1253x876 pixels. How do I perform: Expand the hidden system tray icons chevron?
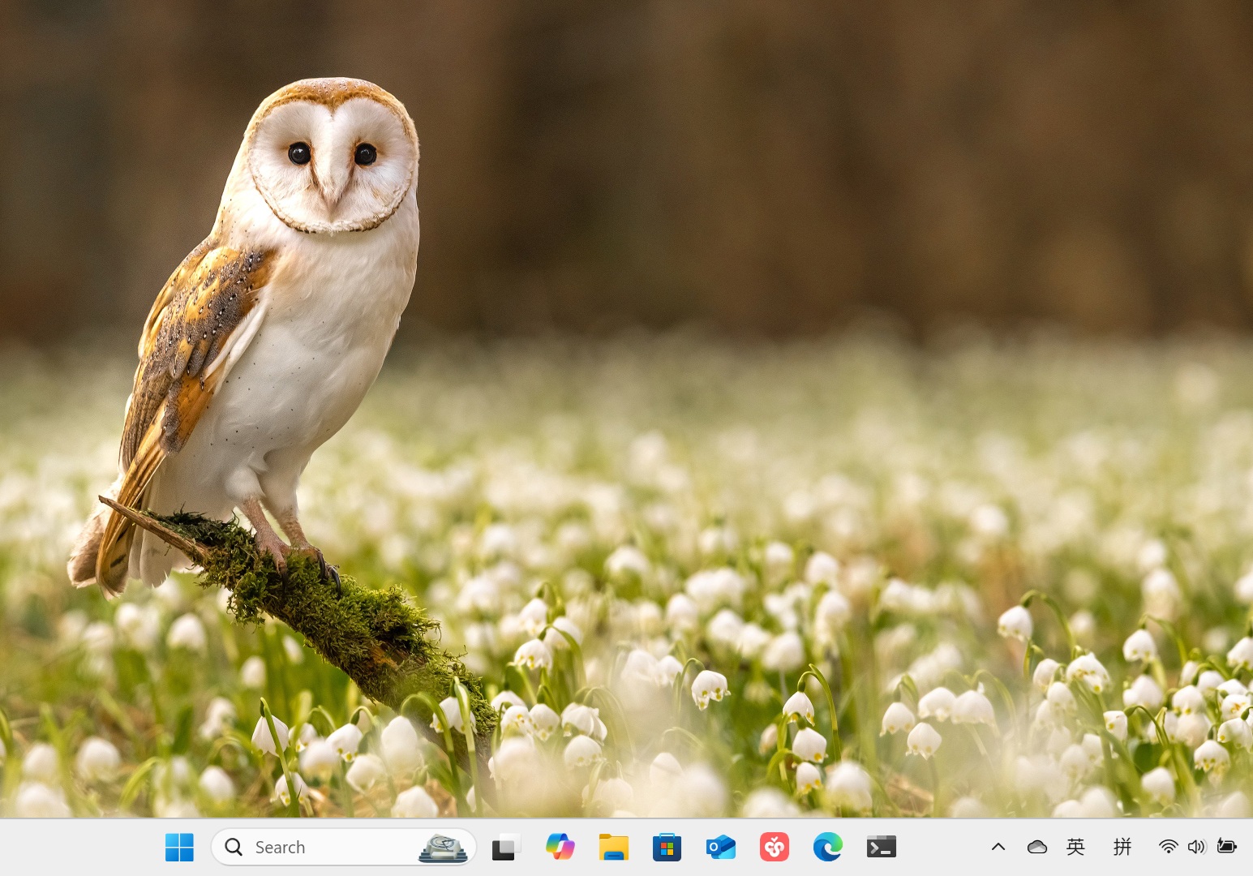click(x=998, y=847)
